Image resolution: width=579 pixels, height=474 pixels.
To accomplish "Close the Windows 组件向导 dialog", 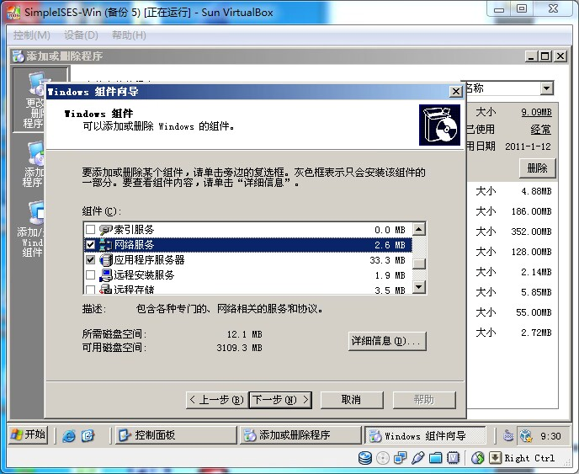I will point(456,91).
